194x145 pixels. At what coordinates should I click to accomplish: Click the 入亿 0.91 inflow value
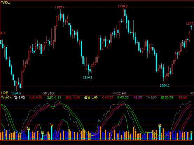[36, 98]
